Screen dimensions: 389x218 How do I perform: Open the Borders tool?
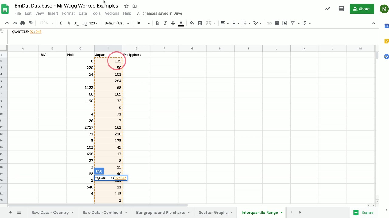pyautogui.click(x=200, y=23)
